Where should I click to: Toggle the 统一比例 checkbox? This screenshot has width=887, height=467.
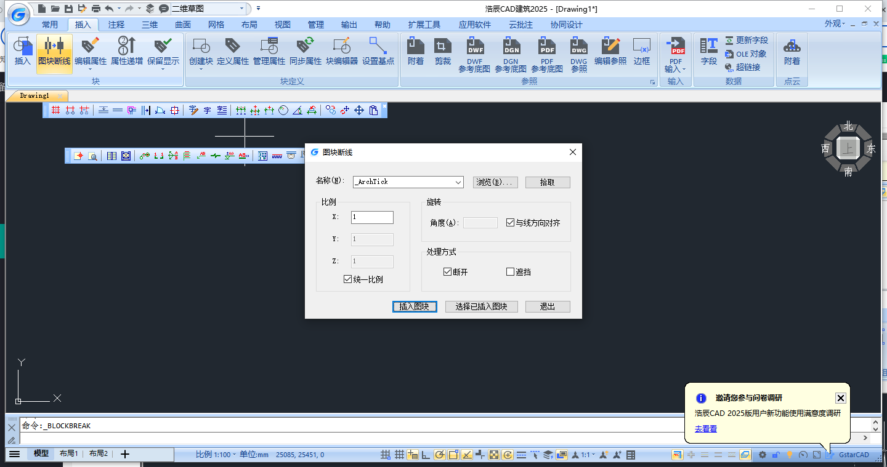[348, 279]
